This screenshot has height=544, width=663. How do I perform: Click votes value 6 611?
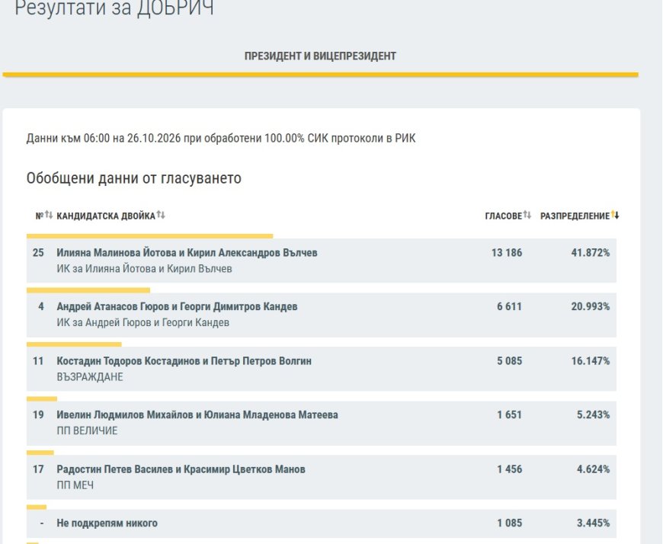click(510, 306)
